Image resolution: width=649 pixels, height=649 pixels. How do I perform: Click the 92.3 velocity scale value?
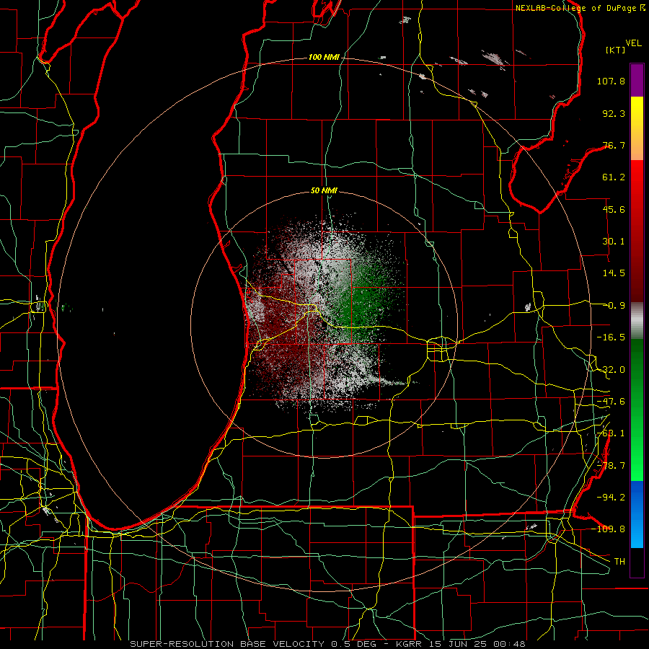point(614,113)
